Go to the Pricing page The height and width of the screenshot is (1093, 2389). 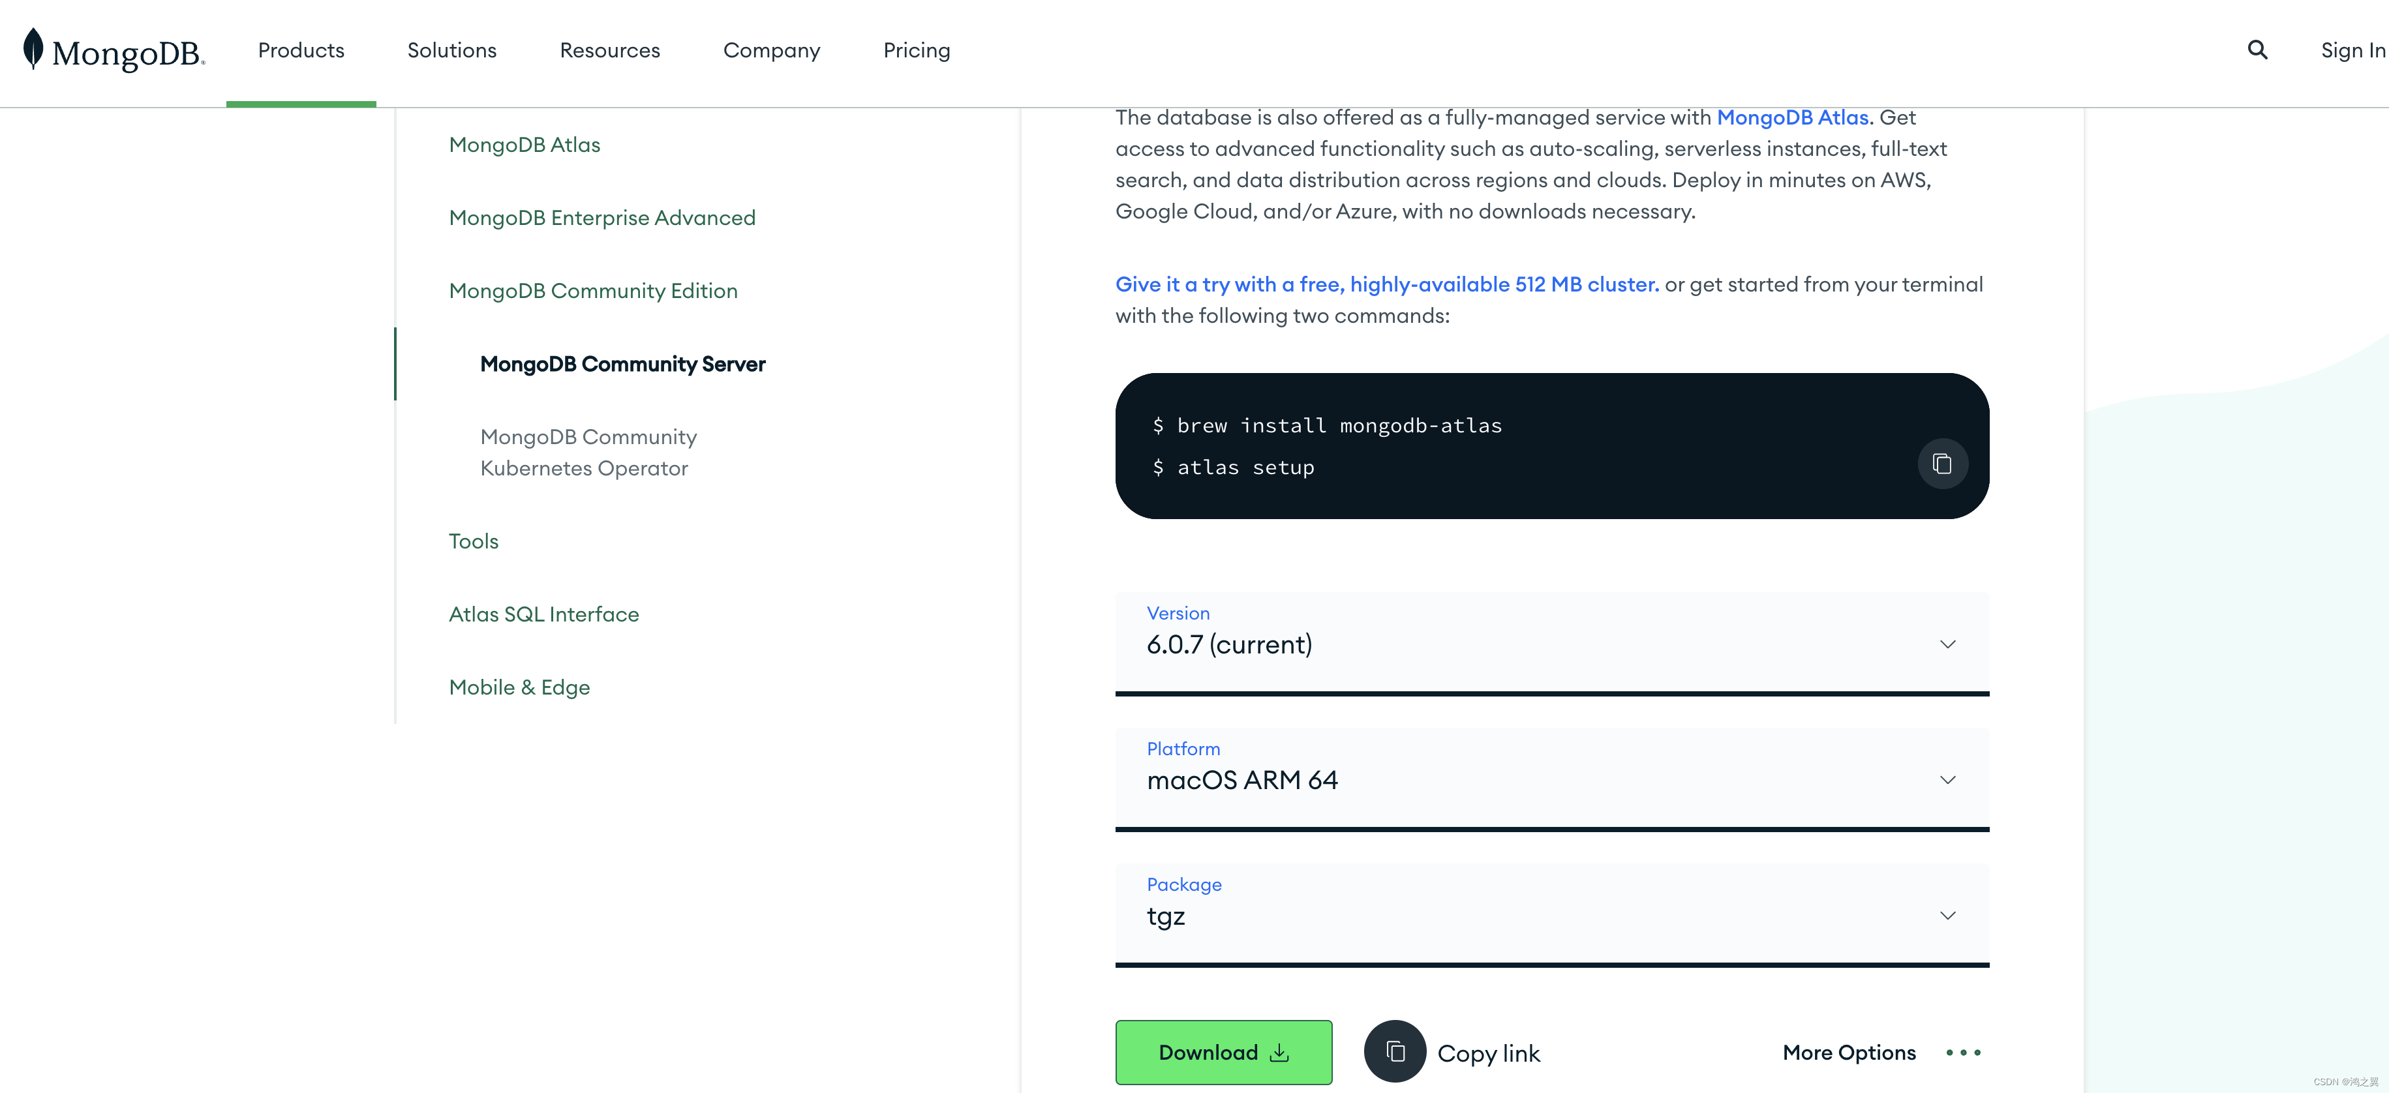917,50
